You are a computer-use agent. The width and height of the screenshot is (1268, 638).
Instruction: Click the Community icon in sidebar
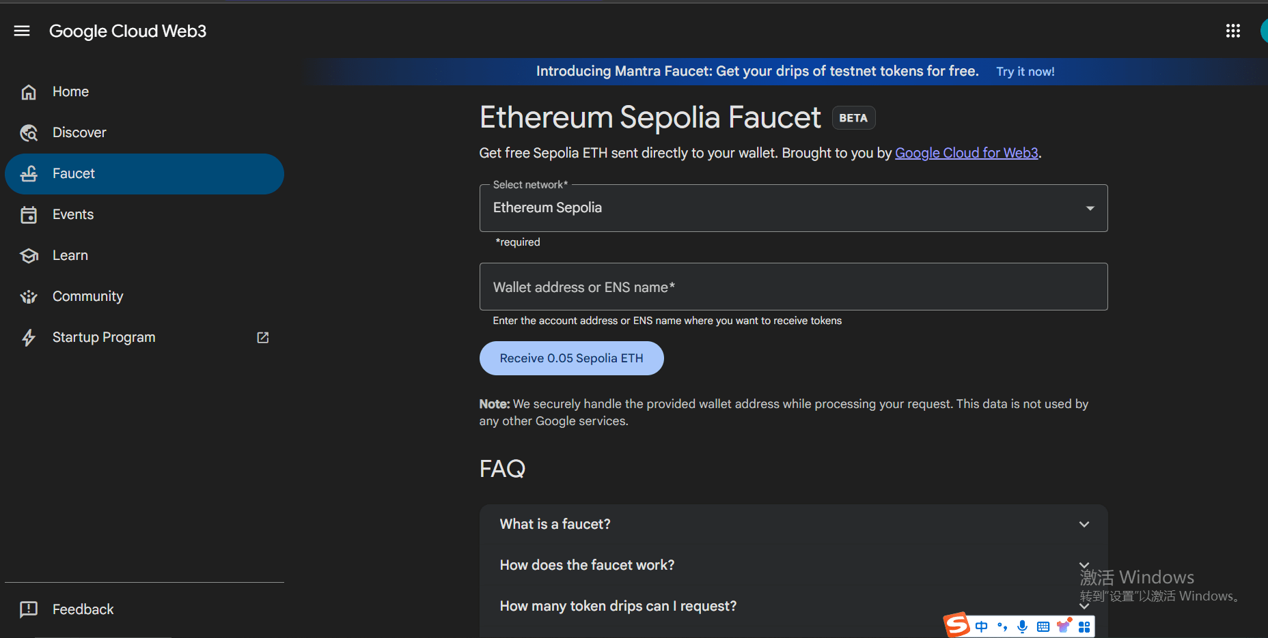click(29, 297)
